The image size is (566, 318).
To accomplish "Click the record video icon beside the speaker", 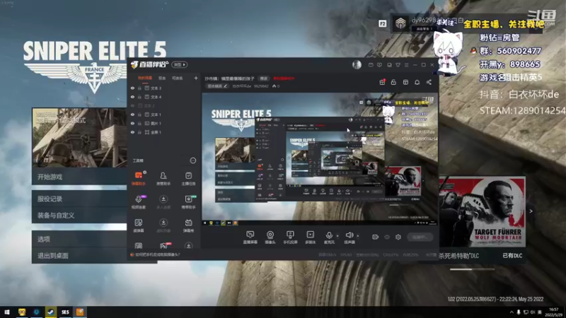I will [x=376, y=237].
